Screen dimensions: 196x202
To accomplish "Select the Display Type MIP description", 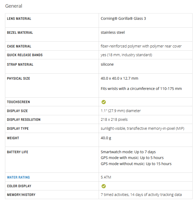I will (142, 128).
